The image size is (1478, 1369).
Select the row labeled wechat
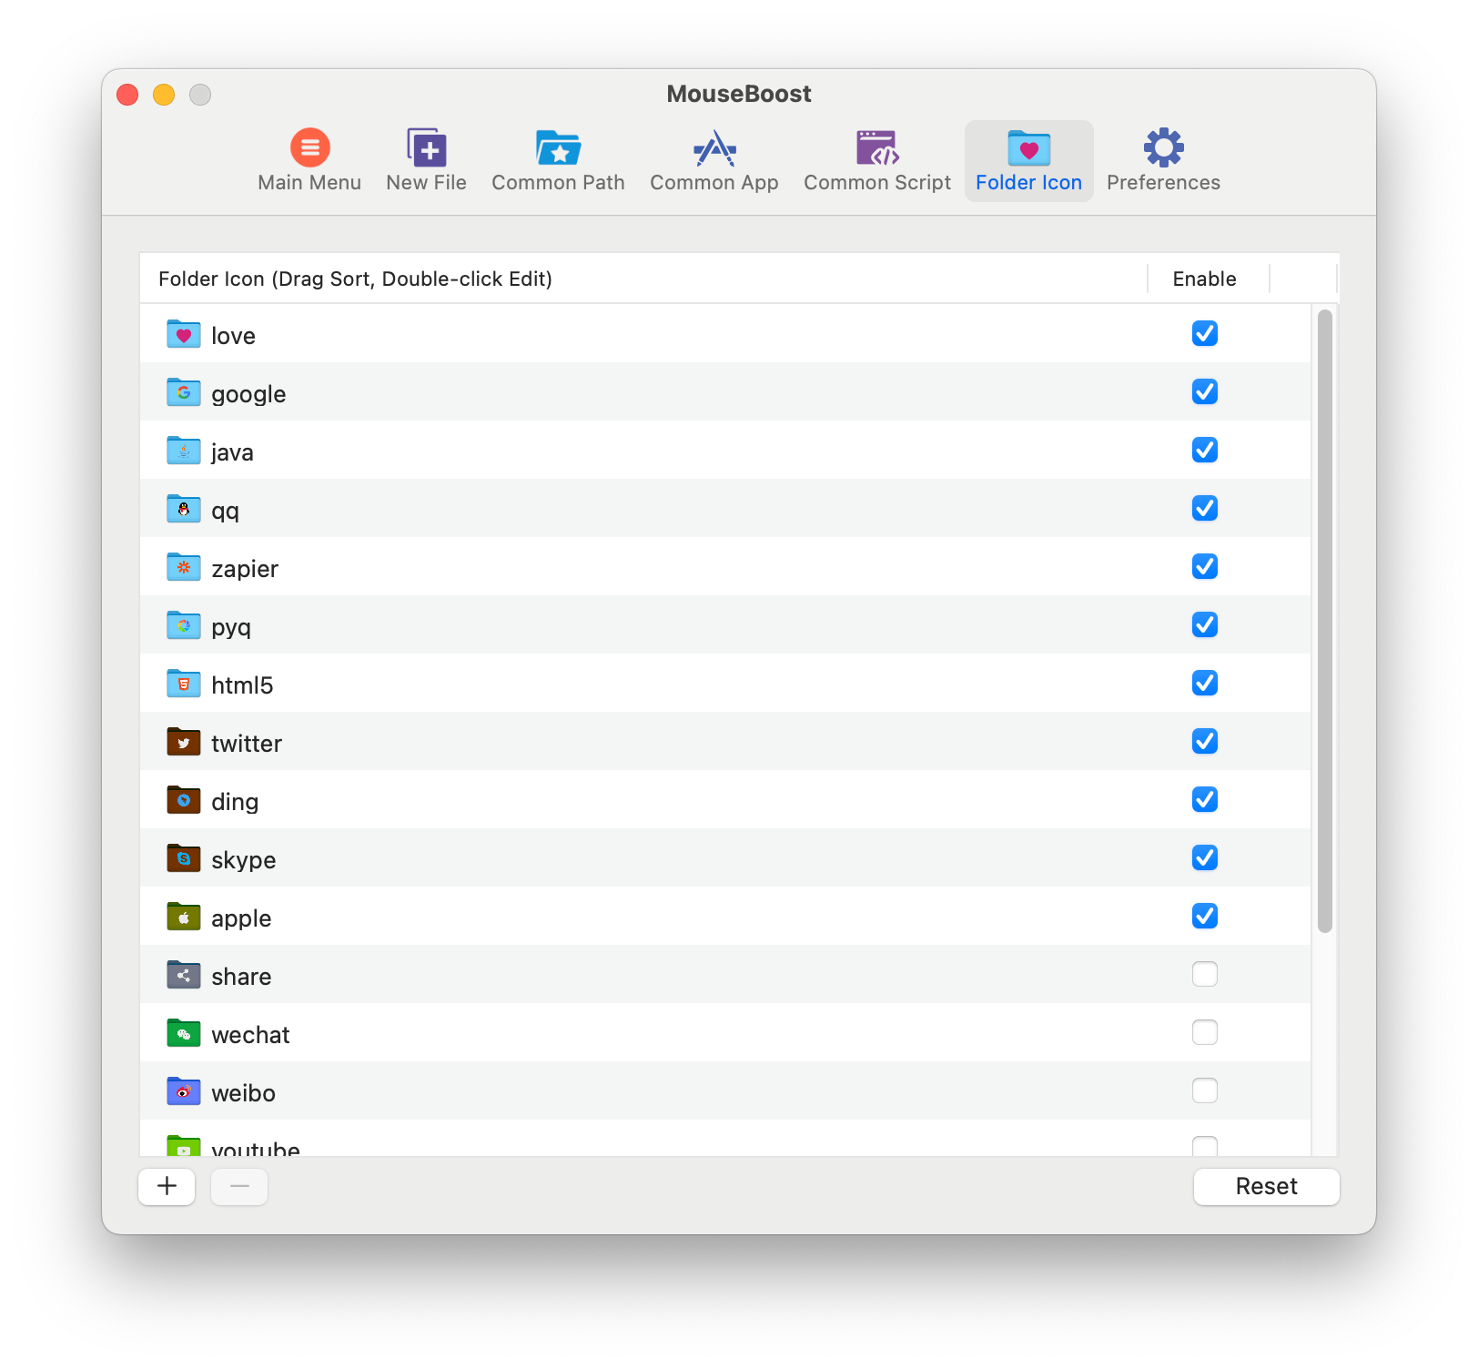point(725,1033)
